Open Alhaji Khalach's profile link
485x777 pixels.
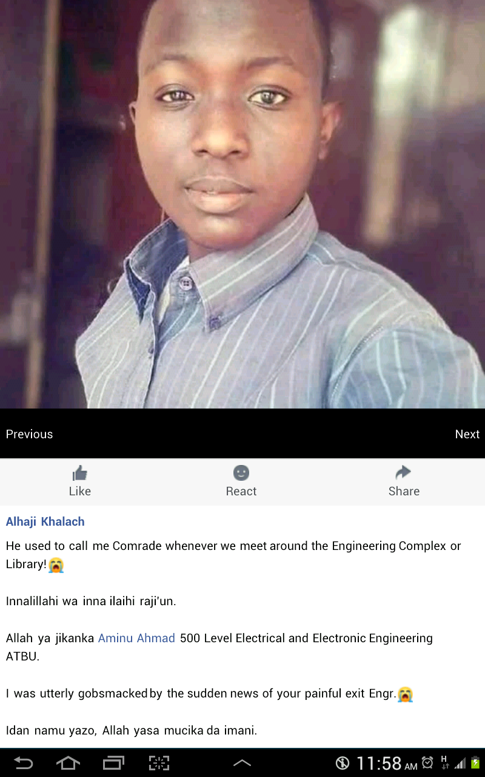click(x=45, y=521)
